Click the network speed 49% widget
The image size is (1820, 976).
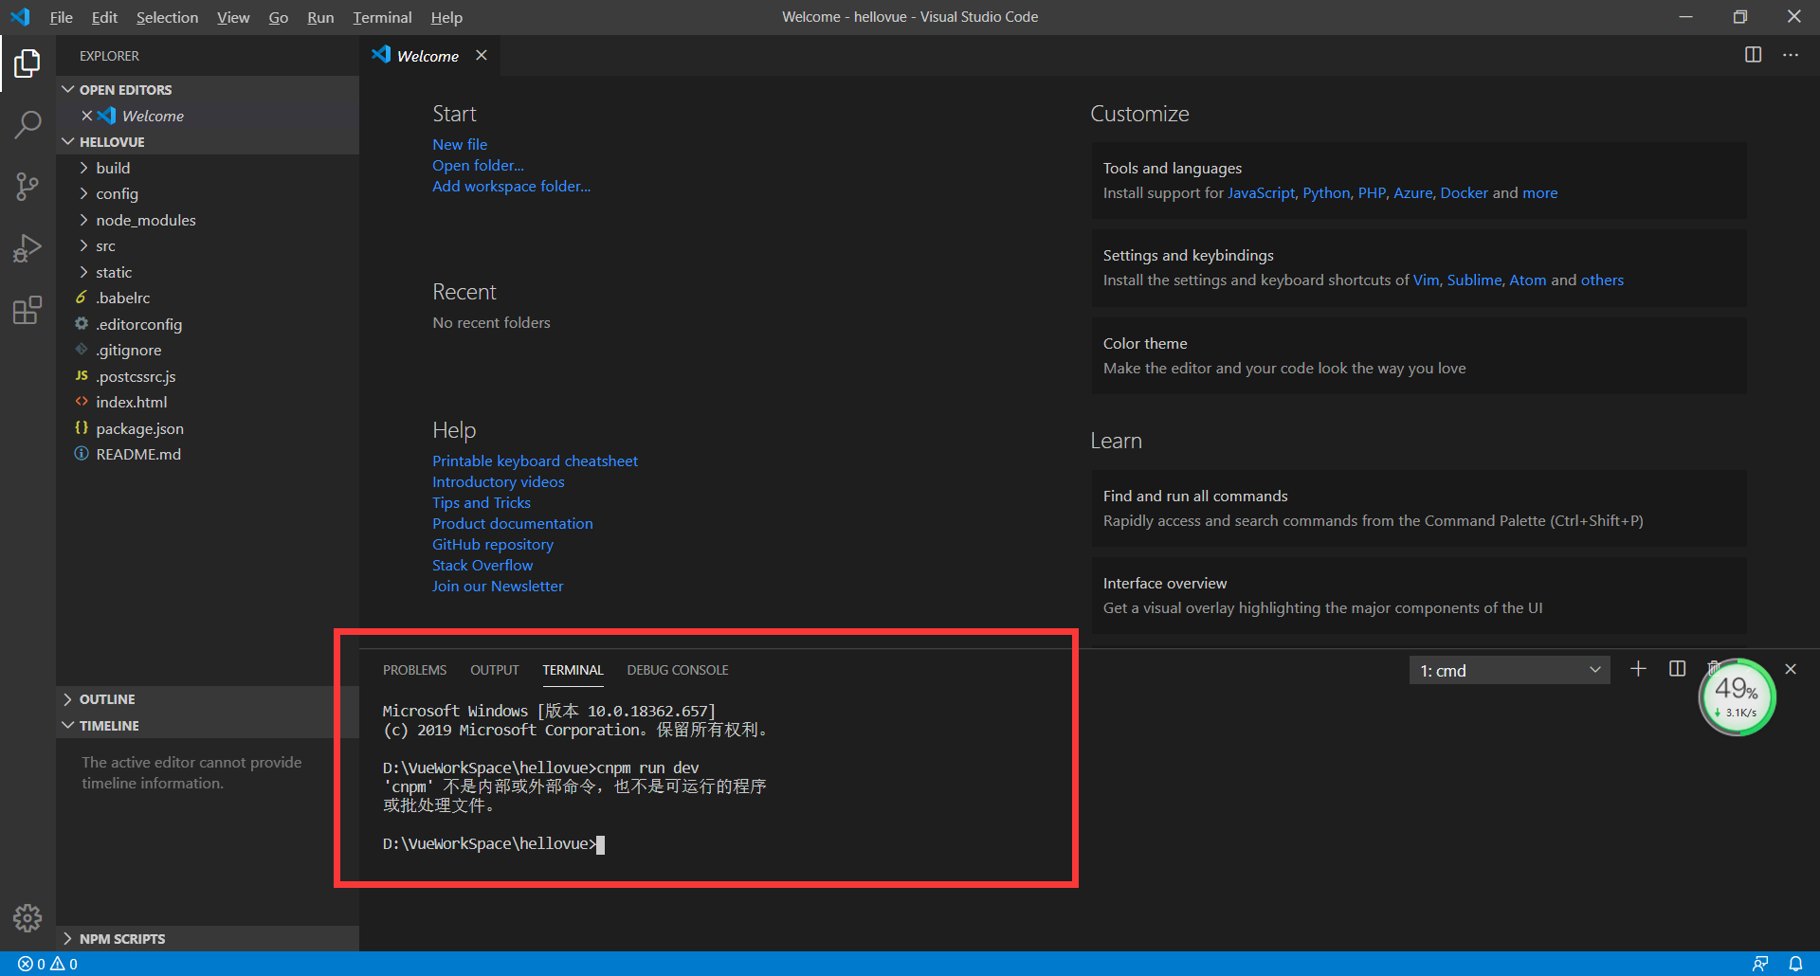(x=1737, y=697)
